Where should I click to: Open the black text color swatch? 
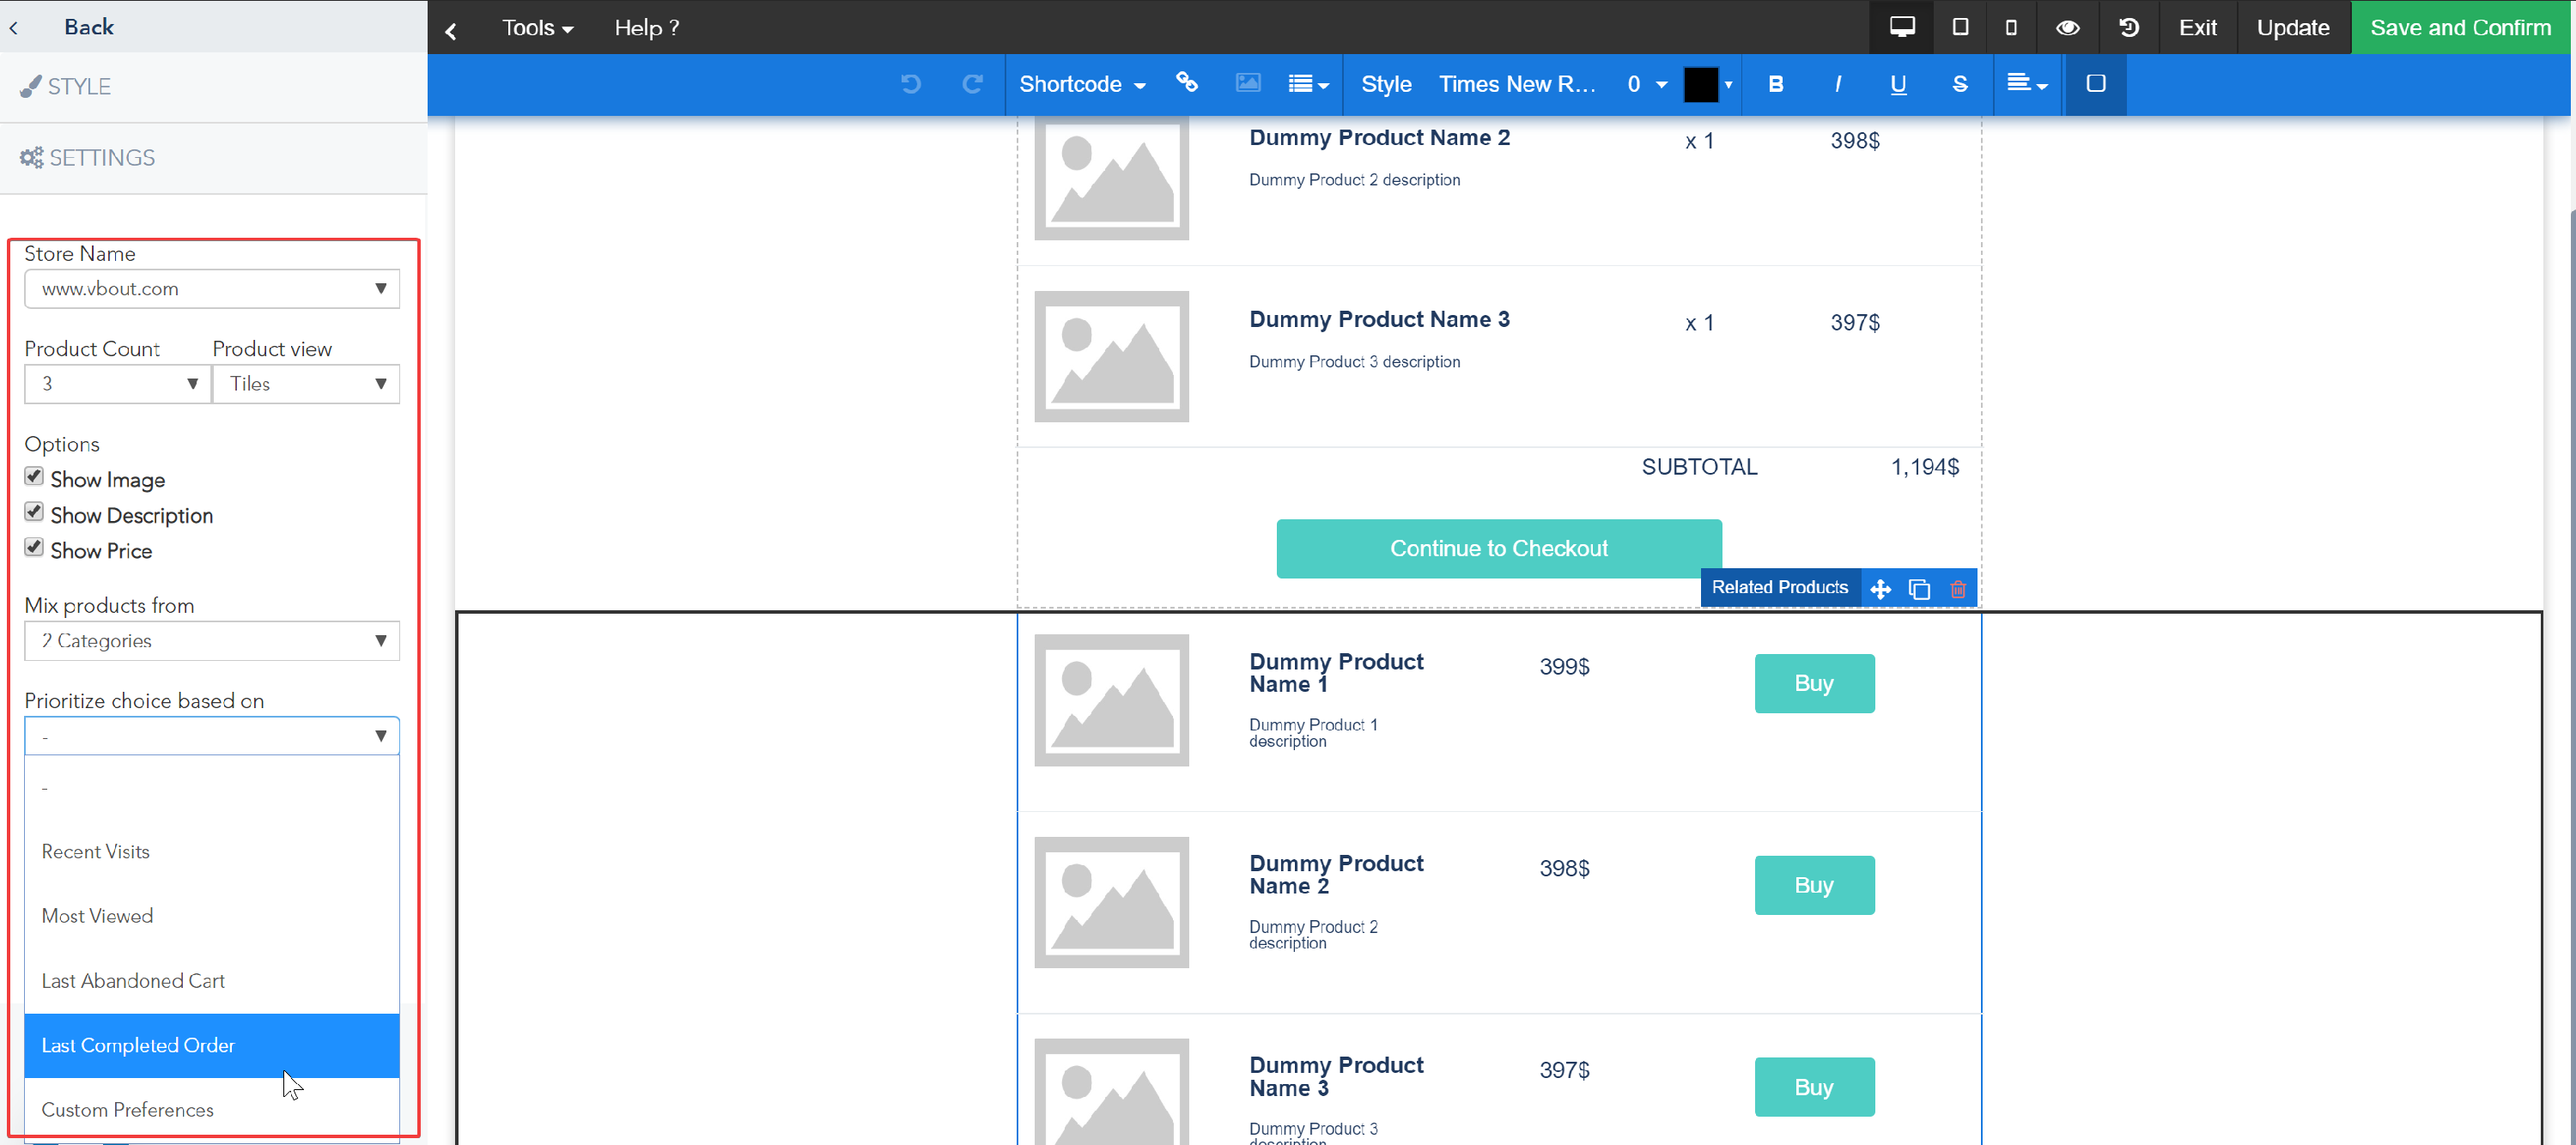pyautogui.click(x=1701, y=84)
